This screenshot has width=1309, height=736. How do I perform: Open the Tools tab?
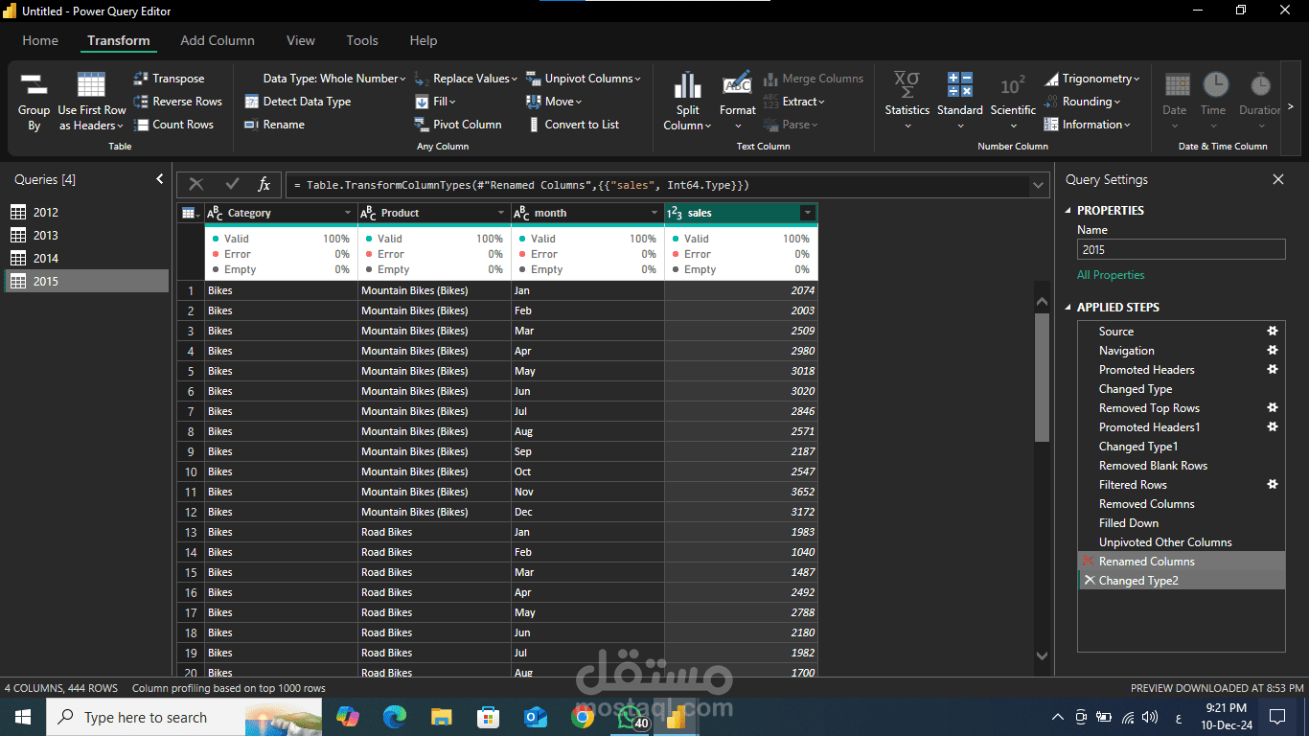(x=362, y=40)
